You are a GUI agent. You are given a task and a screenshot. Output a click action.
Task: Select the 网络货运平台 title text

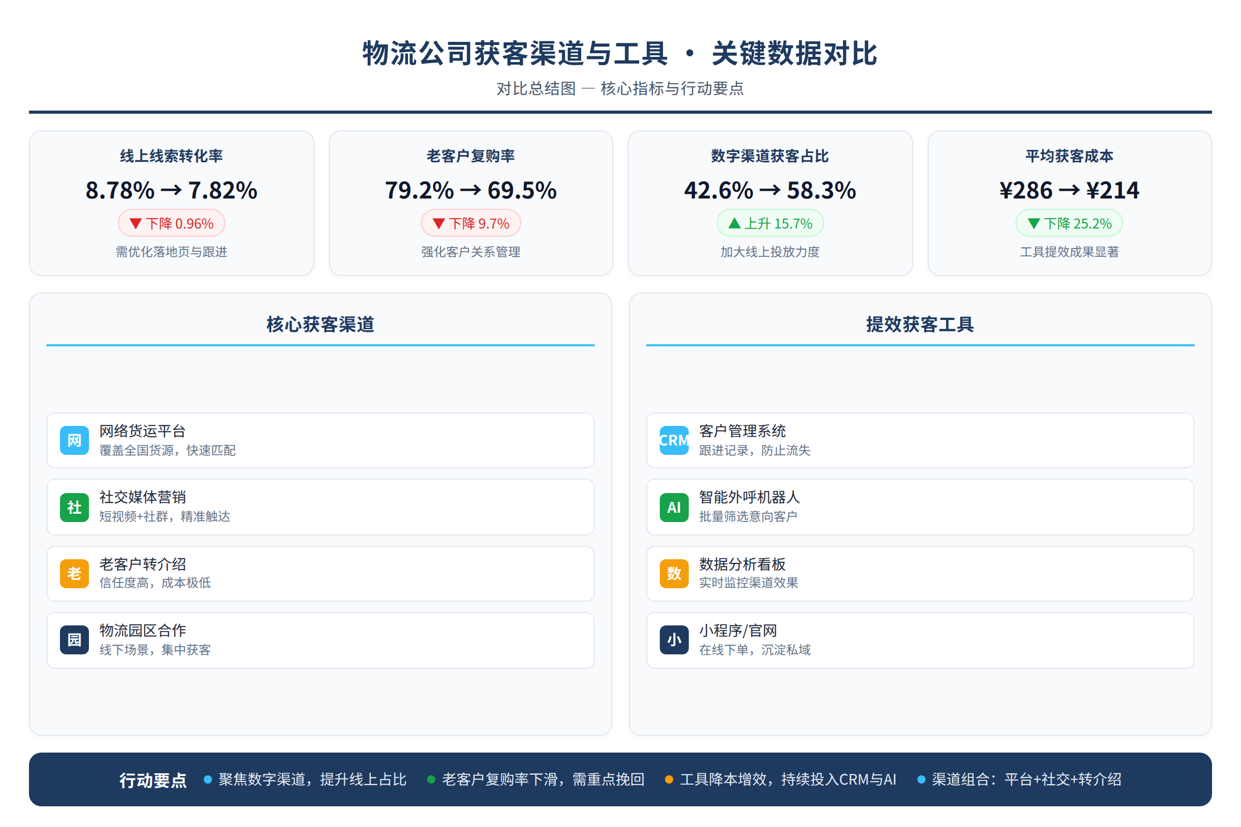(143, 432)
